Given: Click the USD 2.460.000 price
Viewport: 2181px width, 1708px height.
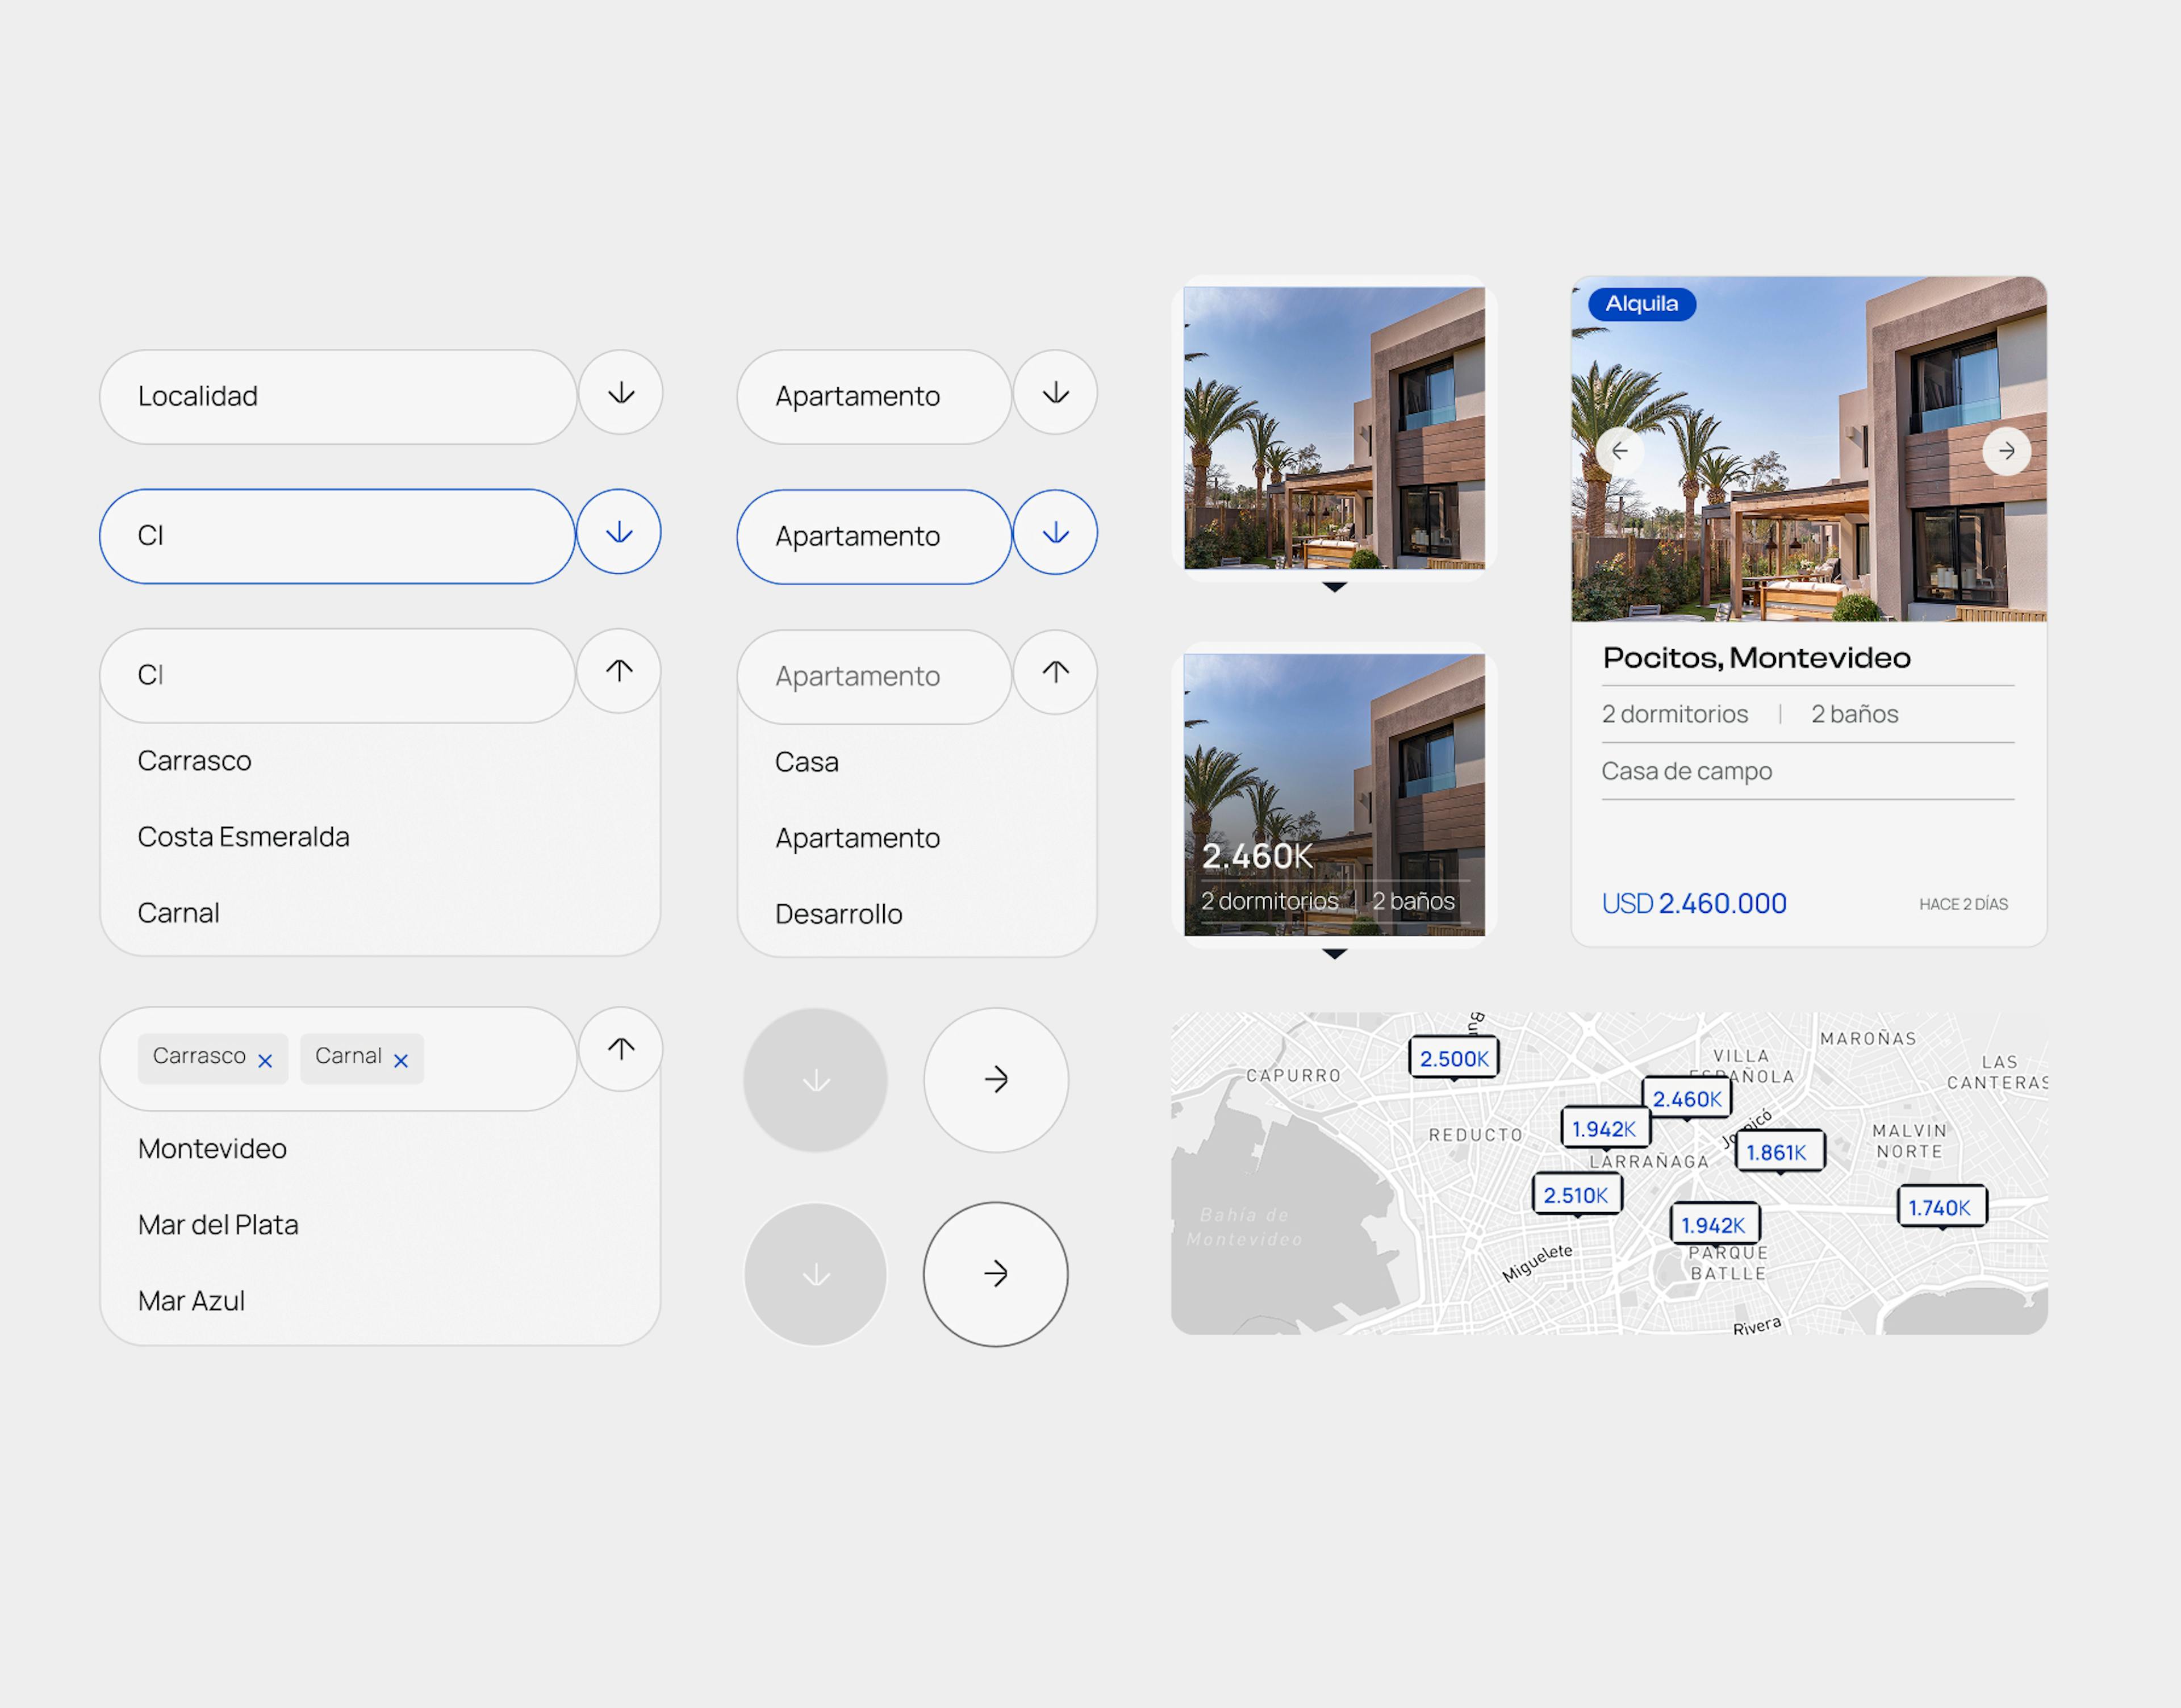Looking at the screenshot, I should click(1694, 904).
